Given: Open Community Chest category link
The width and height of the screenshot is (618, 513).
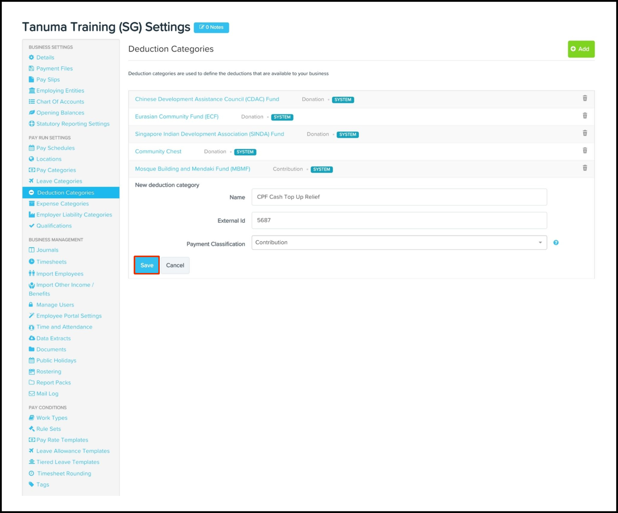Looking at the screenshot, I should [158, 151].
